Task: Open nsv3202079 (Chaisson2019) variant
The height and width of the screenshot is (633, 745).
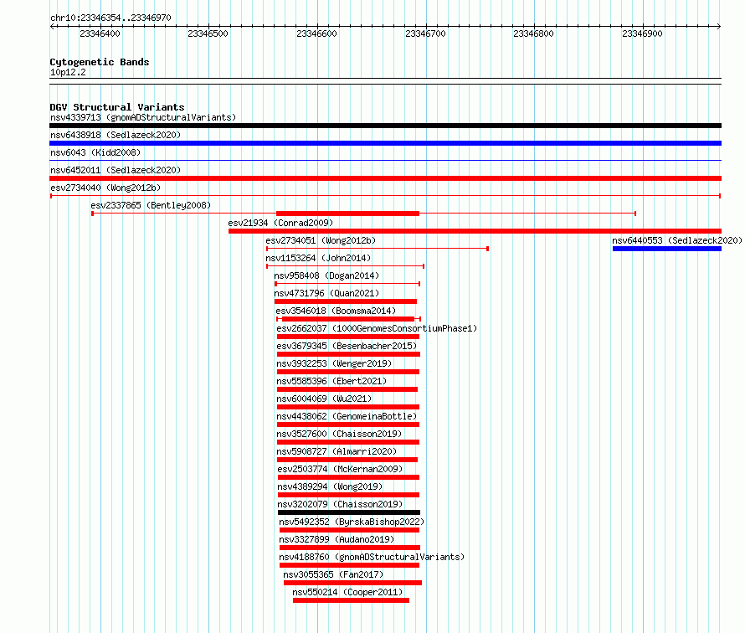Action: pos(340,504)
